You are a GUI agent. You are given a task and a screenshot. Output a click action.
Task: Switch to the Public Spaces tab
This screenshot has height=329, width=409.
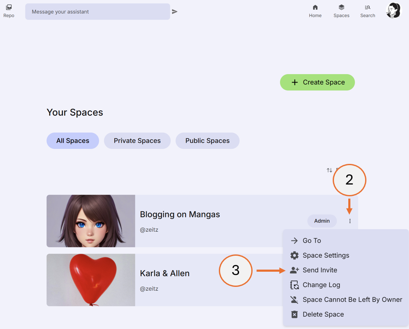click(x=207, y=140)
